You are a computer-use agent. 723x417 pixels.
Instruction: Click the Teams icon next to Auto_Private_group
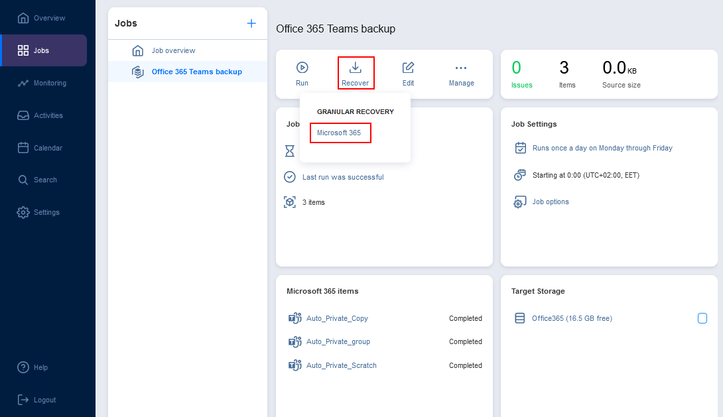pos(295,341)
